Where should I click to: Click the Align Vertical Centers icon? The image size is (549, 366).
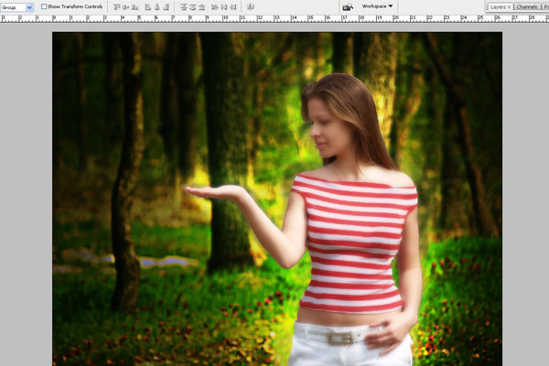[126, 6]
